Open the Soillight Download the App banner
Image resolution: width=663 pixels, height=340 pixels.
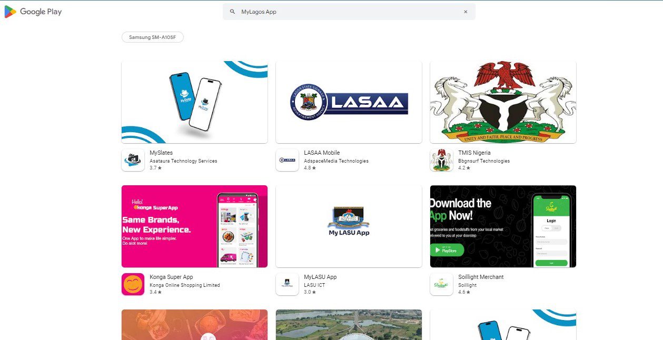coord(502,225)
